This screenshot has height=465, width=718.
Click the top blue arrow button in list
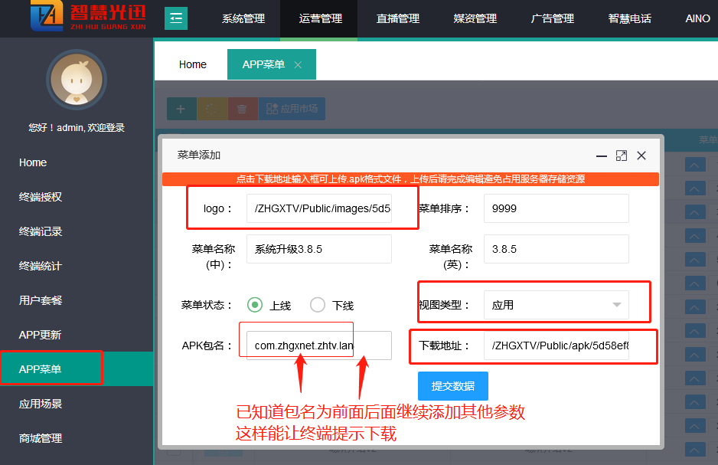click(x=695, y=164)
